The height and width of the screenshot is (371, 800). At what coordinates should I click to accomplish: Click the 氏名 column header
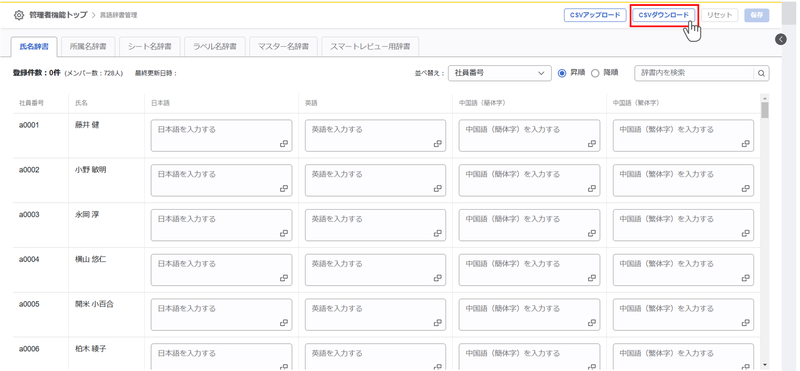tap(81, 103)
